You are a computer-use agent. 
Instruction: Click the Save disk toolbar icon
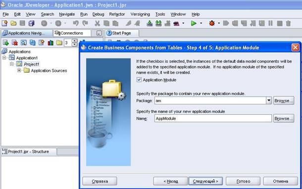(x=22, y=23)
